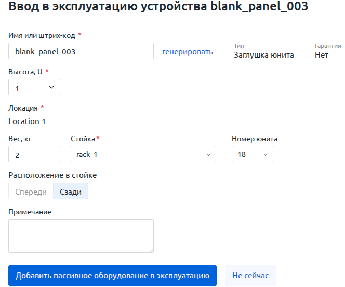Click the chevron arrow in Номер юнита dropdown
The image size is (345, 287).
click(x=266, y=155)
